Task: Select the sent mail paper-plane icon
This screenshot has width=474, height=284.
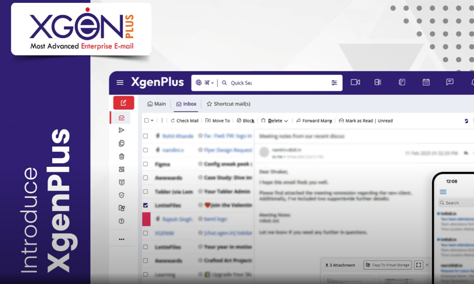Action: point(122,130)
